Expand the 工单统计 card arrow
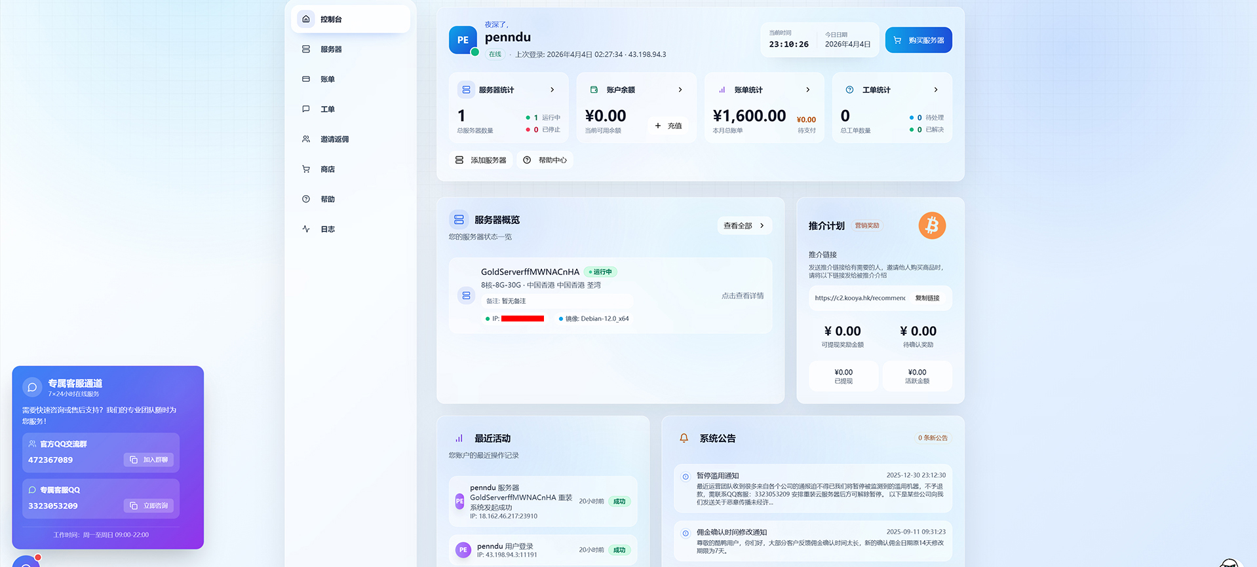Viewport: 1257px width, 567px height. (x=935, y=90)
